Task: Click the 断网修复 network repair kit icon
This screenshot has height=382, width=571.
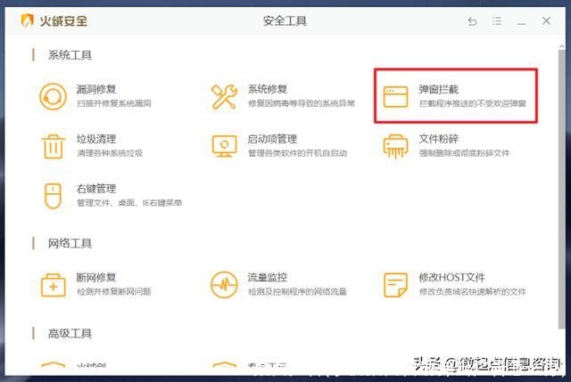Action: tap(53, 284)
